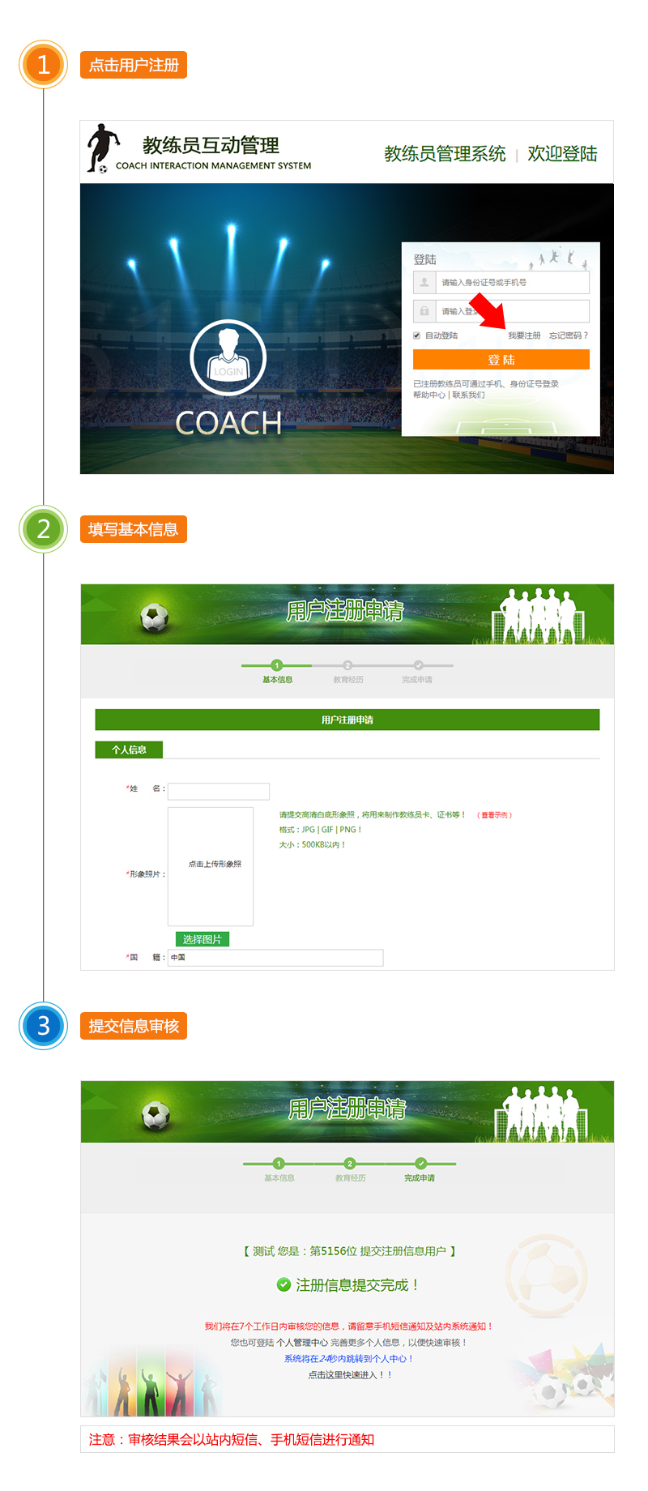Image resolution: width=648 pixels, height=1491 pixels.
Task: Click the user icon in ID field
Action: click(424, 283)
